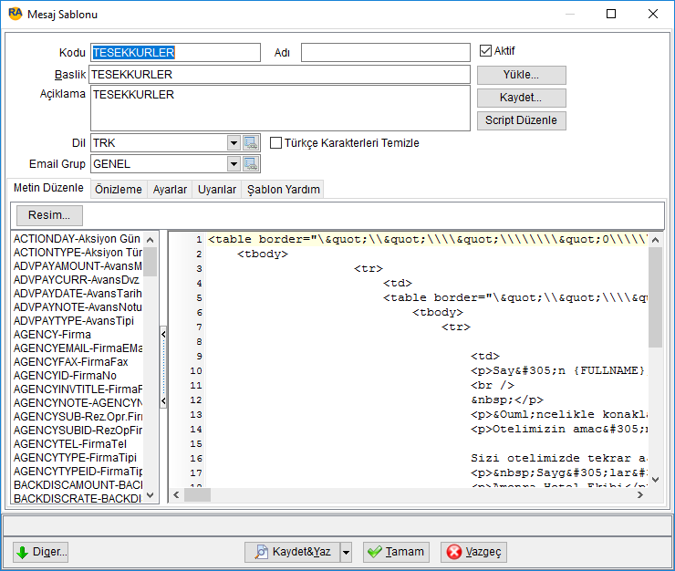Click the Kaydet... button
Image resolution: width=675 pixels, height=571 pixels.
click(522, 98)
